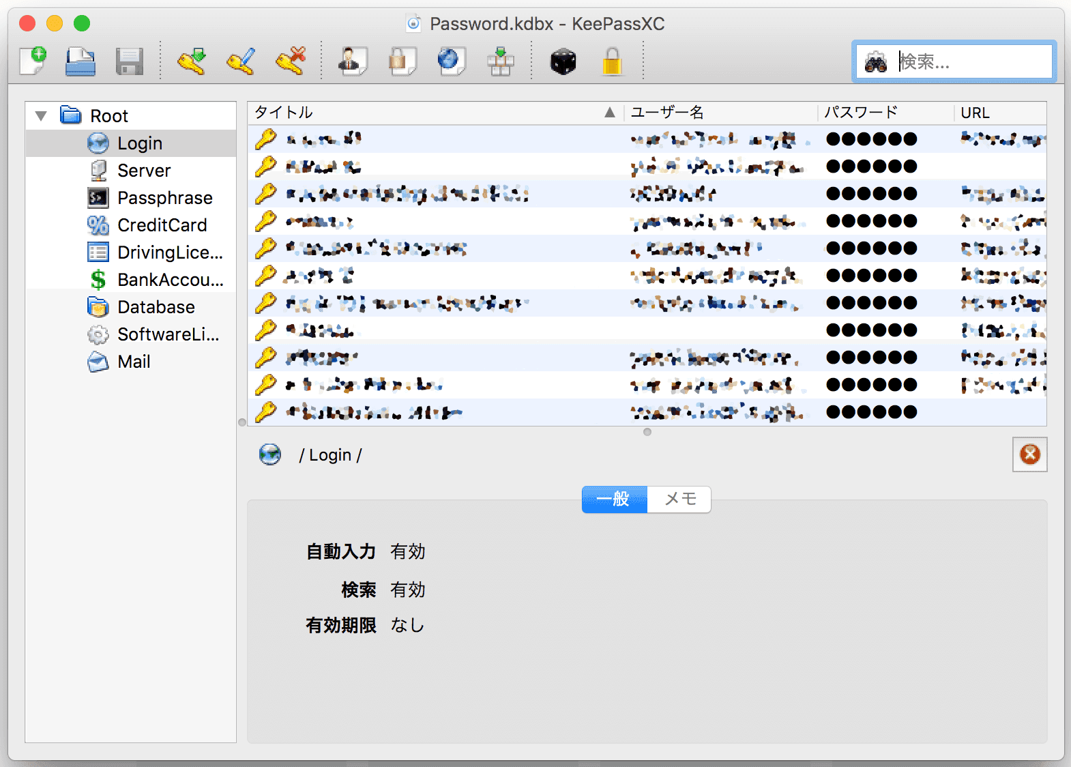Click into the 検索 search field

972,62
